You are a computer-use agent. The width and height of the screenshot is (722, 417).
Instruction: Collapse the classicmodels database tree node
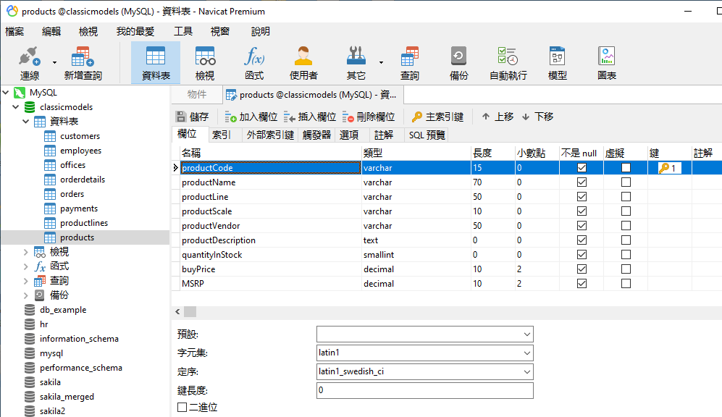click(x=16, y=106)
